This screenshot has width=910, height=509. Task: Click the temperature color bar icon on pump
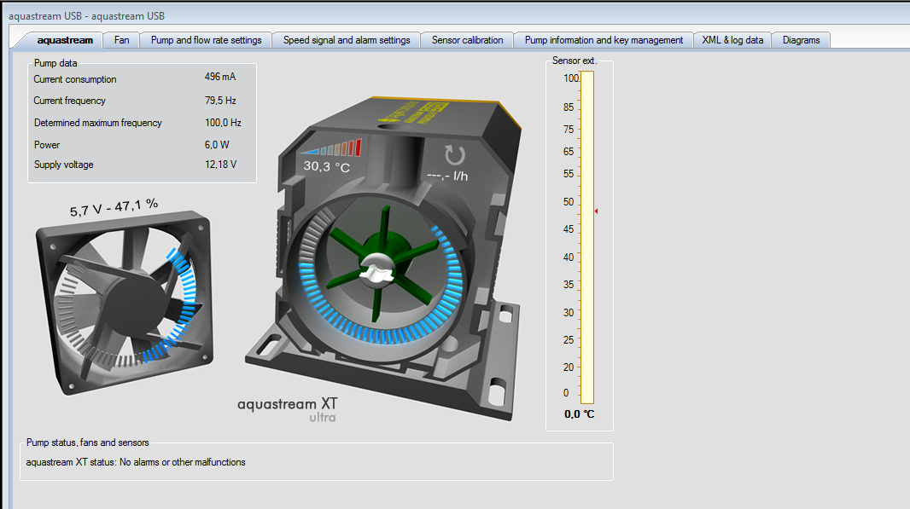click(331, 147)
